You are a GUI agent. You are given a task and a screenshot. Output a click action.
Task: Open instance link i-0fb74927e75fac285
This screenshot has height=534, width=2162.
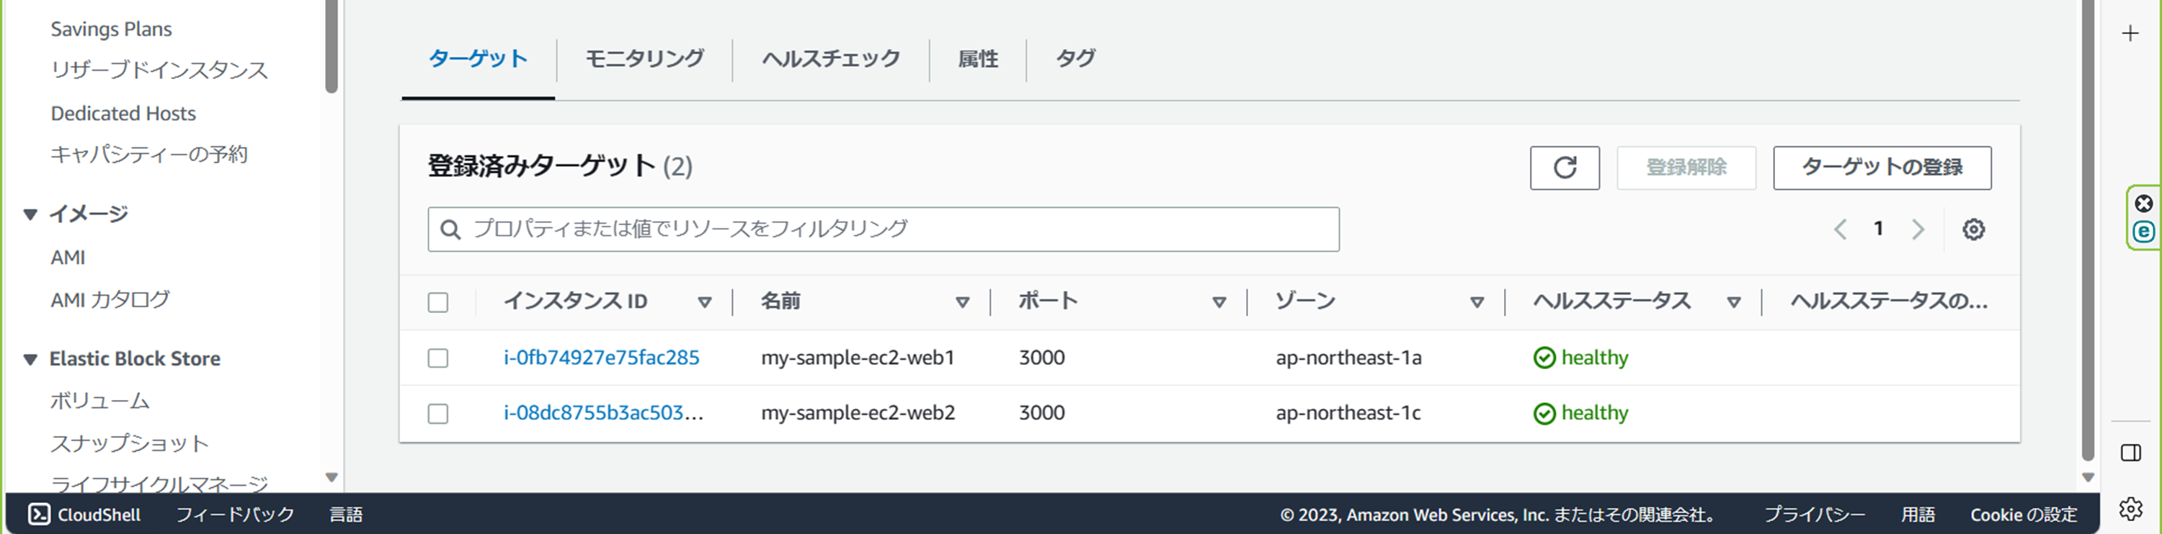(601, 358)
